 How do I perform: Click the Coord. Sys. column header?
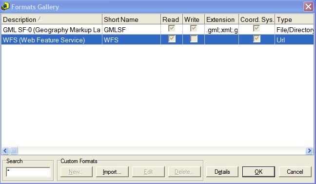257,19
